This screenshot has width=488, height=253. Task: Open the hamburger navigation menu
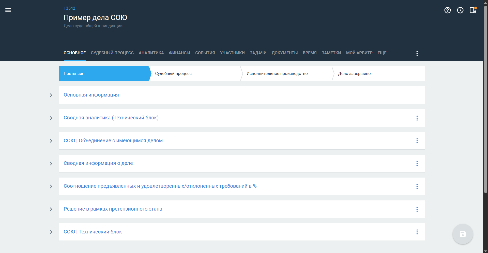click(x=8, y=10)
